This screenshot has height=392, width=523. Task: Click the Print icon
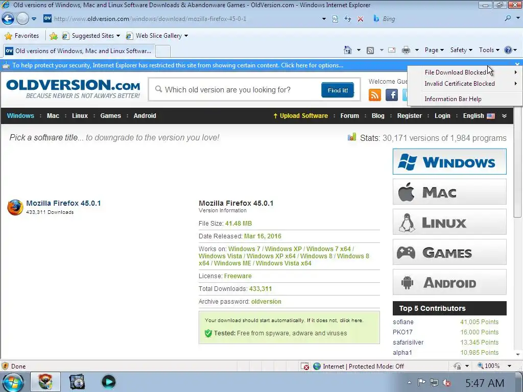click(x=406, y=51)
